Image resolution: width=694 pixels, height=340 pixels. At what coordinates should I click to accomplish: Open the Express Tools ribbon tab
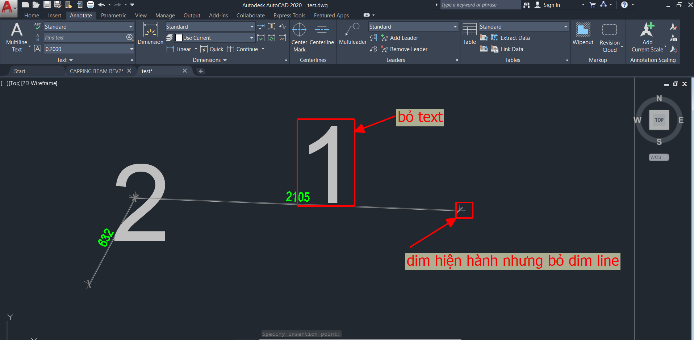coord(289,16)
